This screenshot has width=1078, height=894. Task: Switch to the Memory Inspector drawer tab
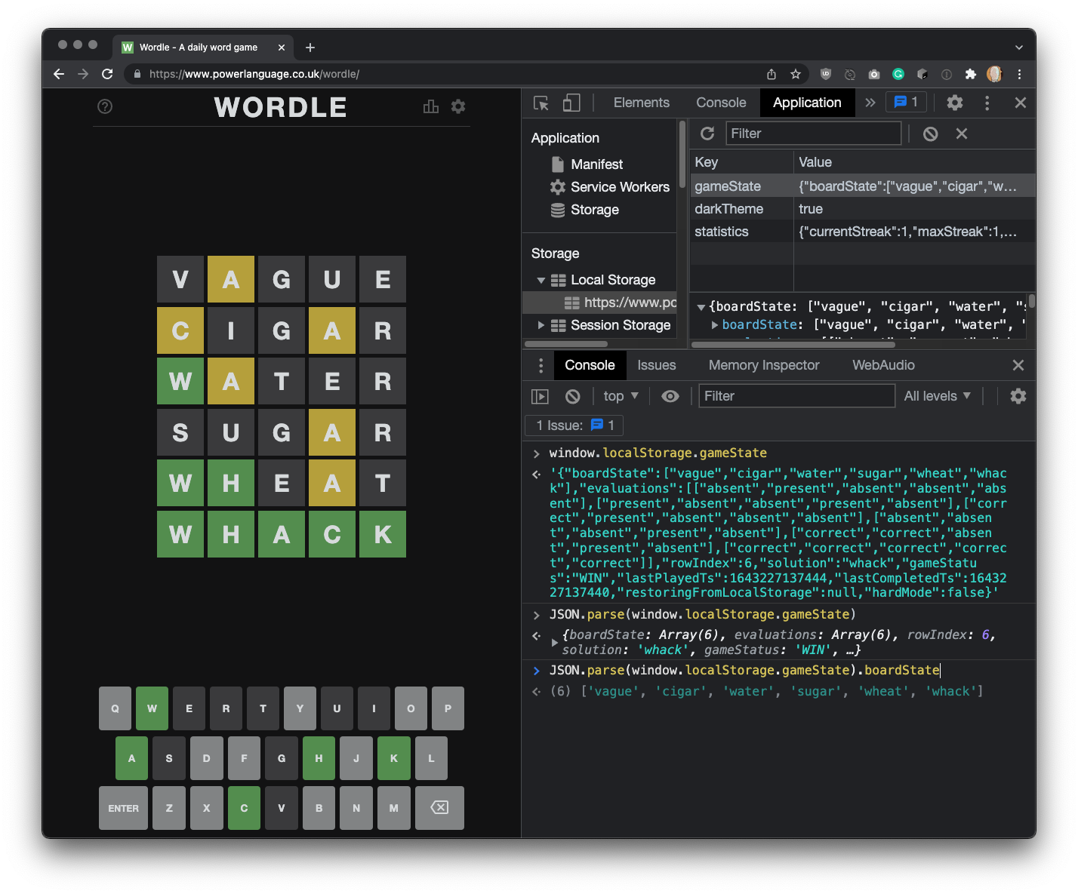point(763,365)
